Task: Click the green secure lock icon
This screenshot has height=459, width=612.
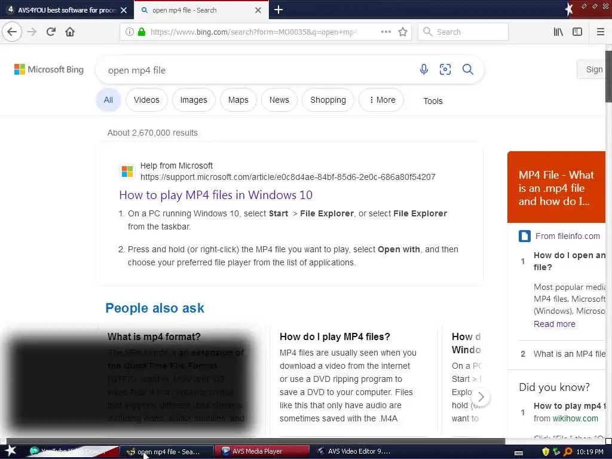Action: tap(142, 32)
